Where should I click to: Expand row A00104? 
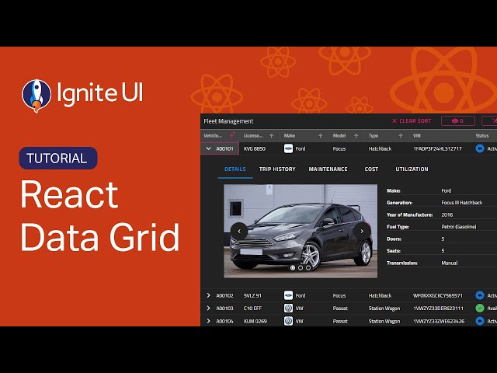tap(208, 321)
